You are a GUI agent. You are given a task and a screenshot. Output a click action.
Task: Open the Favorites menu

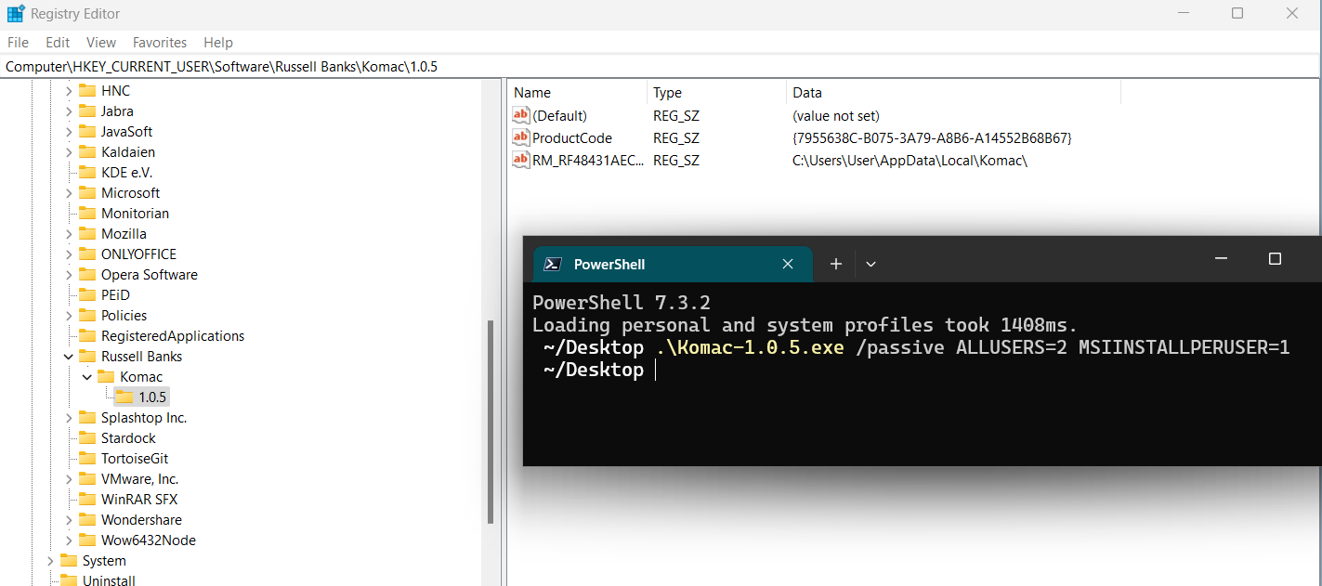[x=159, y=42]
